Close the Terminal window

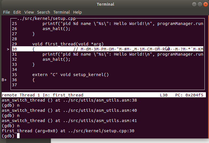[206, 4]
